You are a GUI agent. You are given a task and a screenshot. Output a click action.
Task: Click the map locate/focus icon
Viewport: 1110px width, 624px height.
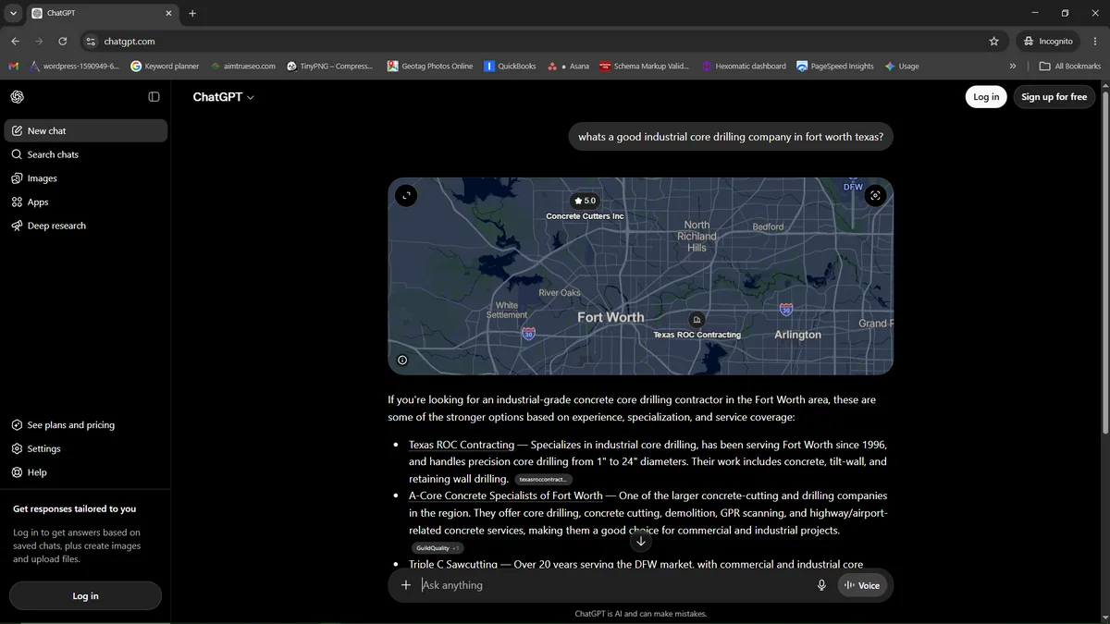(x=875, y=195)
